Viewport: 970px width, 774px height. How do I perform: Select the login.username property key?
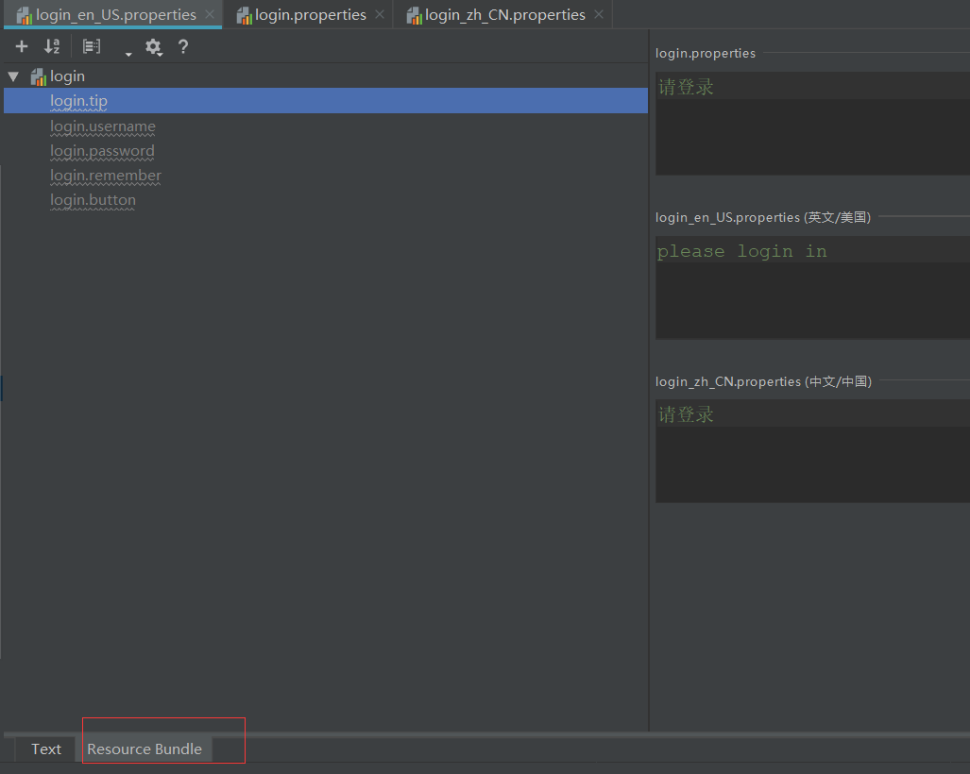[103, 126]
